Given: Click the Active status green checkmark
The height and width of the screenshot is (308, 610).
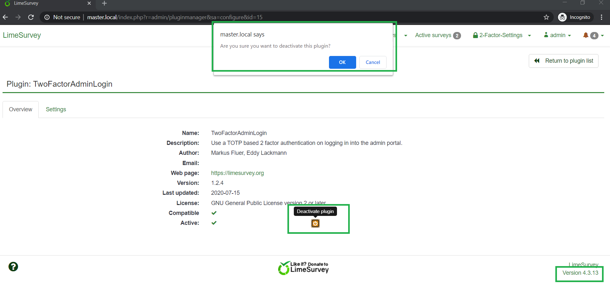Looking at the screenshot, I should [x=214, y=223].
